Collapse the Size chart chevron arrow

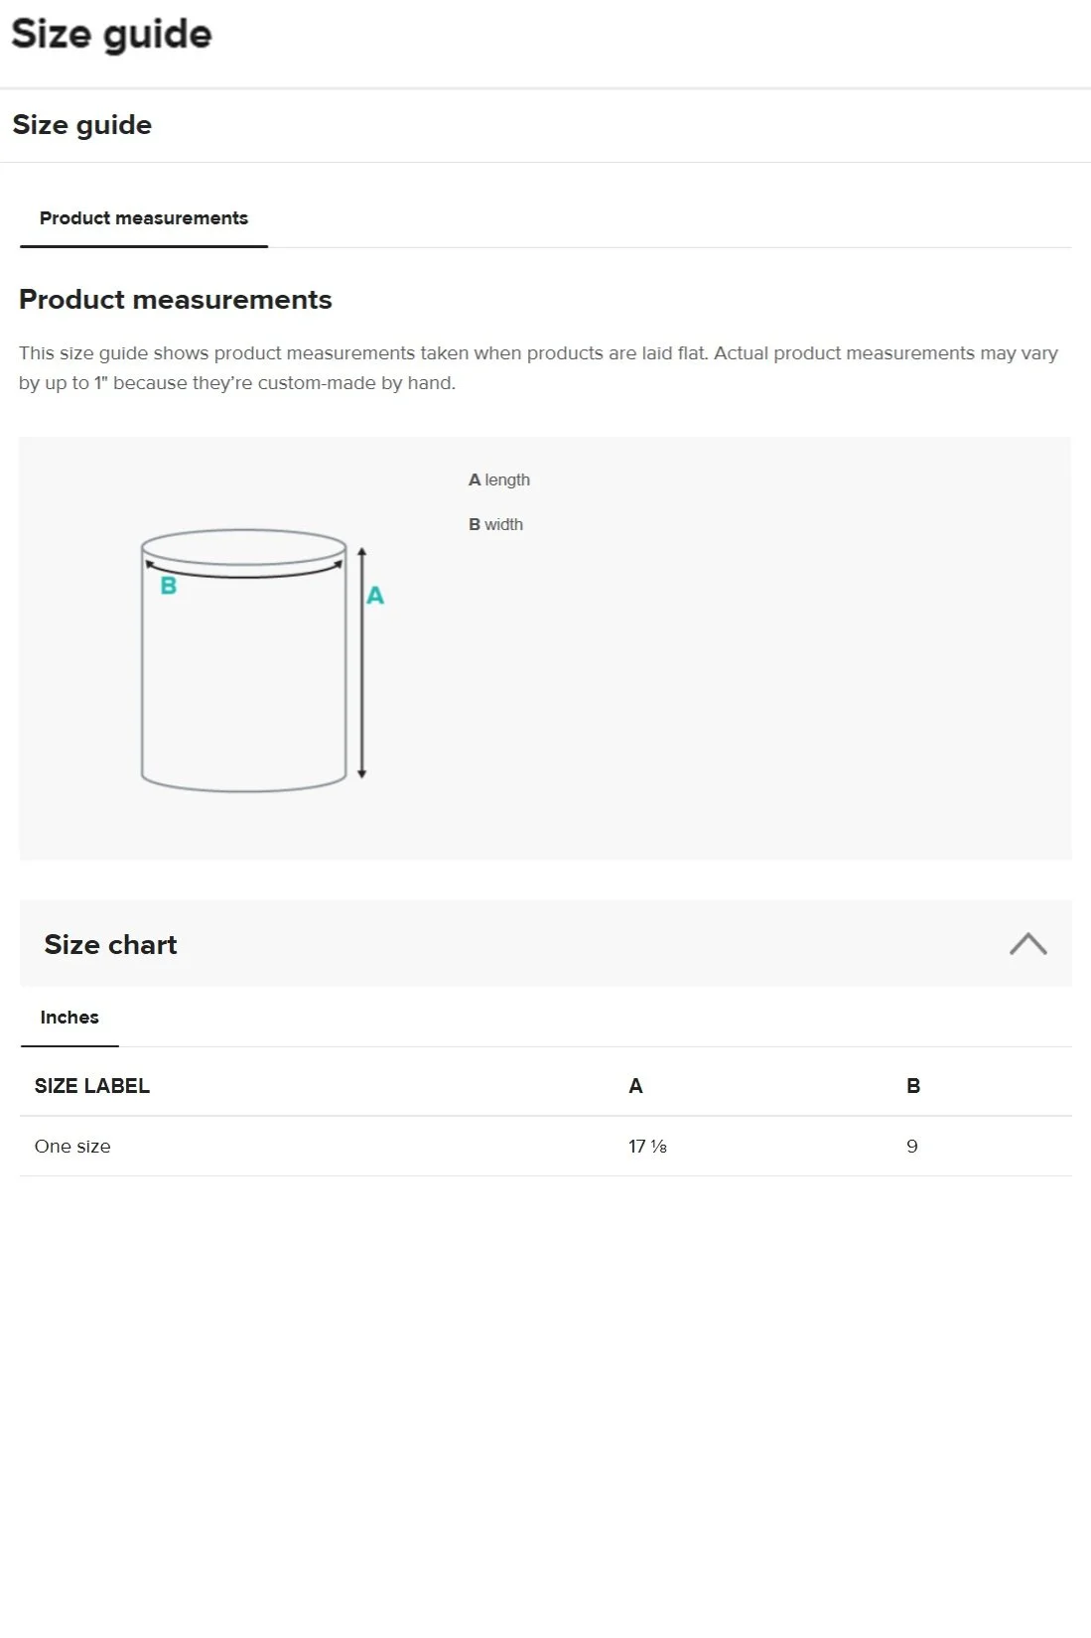pos(1027,944)
